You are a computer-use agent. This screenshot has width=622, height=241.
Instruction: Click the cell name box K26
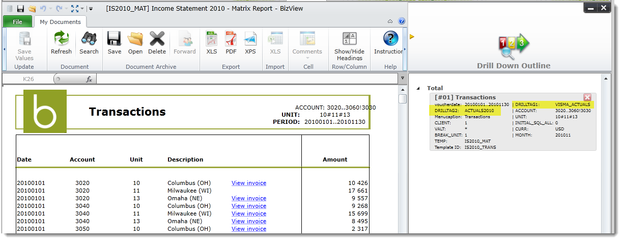29,79
